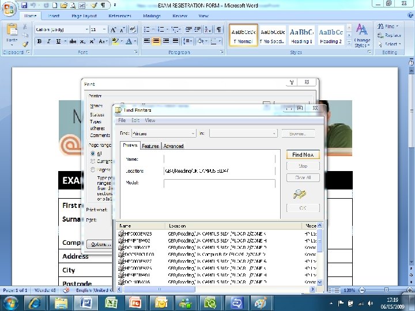Open the Font name dropdown

pyautogui.click(x=86, y=29)
